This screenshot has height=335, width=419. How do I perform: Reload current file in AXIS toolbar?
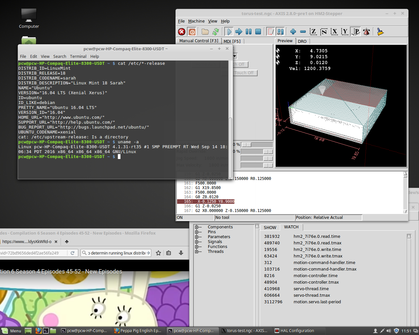coord(215,32)
